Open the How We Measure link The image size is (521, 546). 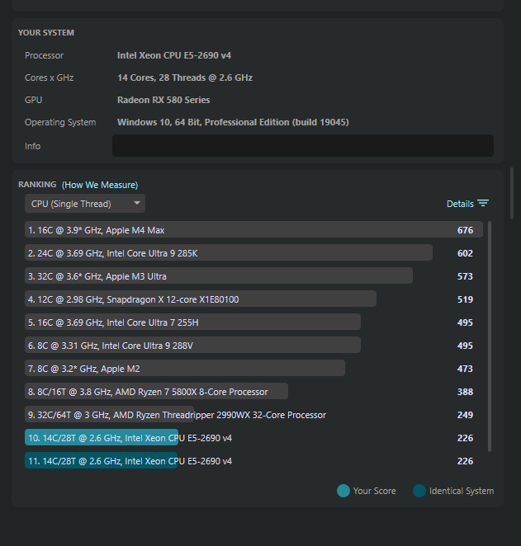[100, 185]
